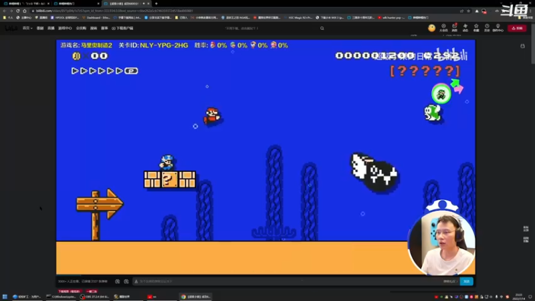Click the taskbar clock
Image resolution: width=535 pixels, height=301 pixels.
(x=519, y=296)
